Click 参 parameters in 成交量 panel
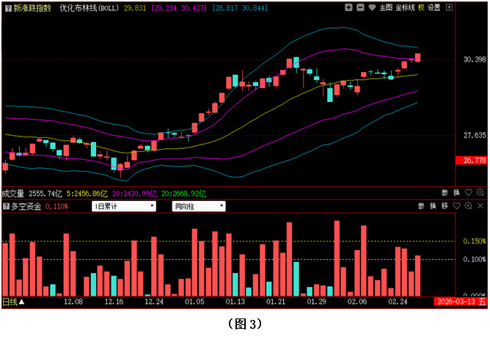The width and height of the screenshot is (490, 339). pyautogui.click(x=445, y=193)
